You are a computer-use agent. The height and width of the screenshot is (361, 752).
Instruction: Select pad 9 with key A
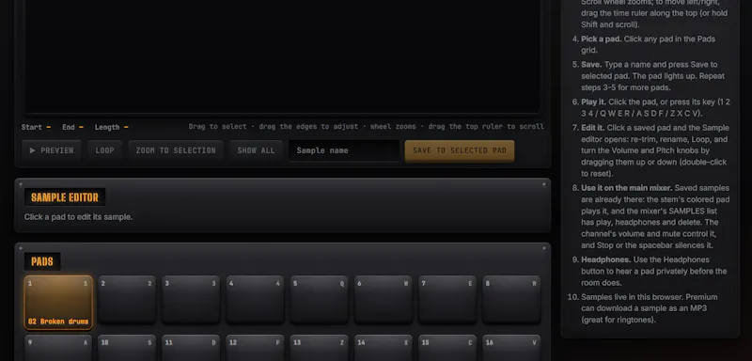(x=58, y=348)
